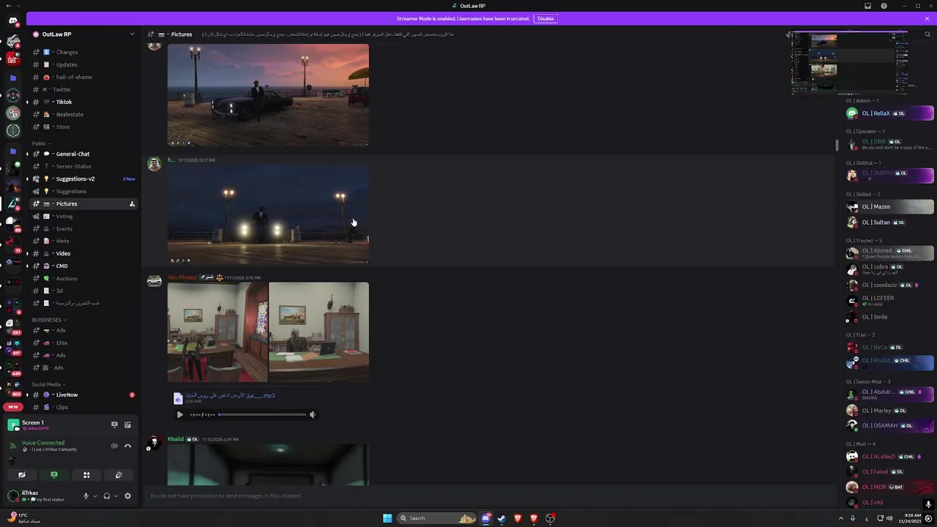Stop screen sharing with the green button
Image resolution: width=937 pixels, height=527 pixels.
54,475
